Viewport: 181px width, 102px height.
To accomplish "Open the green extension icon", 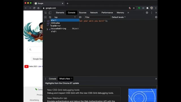I will pos(139,8).
